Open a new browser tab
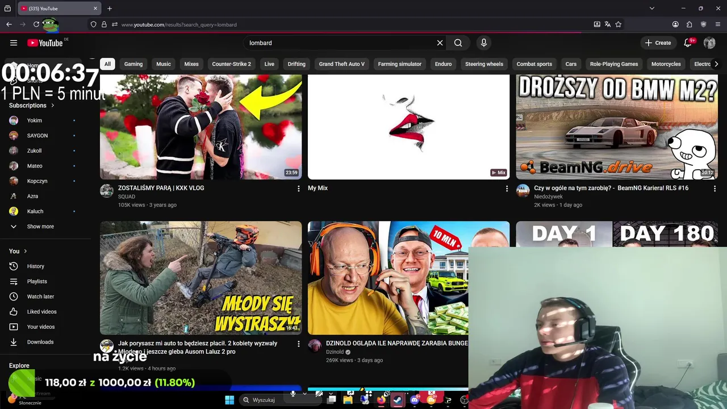Screen dimensions: 727x409 [x=110, y=9]
